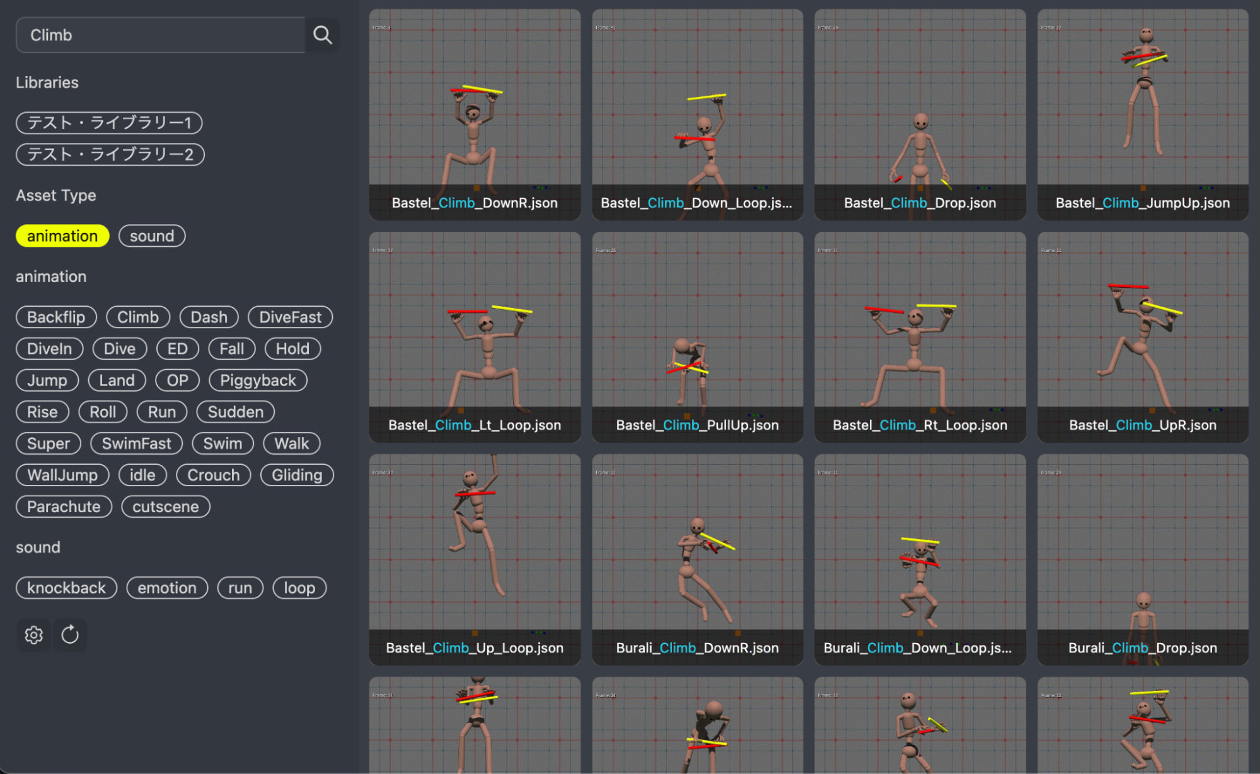Toggle the sound asset type filter
Viewport: 1260px width, 774px height.
[152, 236]
